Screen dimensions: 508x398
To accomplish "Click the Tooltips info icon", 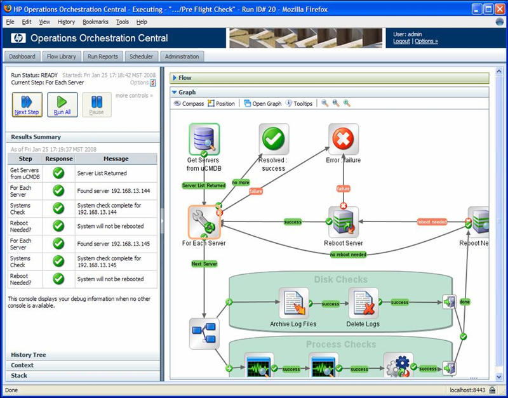I will 289,103.
